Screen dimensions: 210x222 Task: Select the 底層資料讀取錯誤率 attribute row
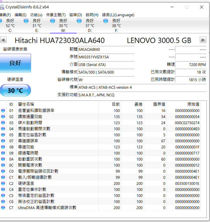100,111
